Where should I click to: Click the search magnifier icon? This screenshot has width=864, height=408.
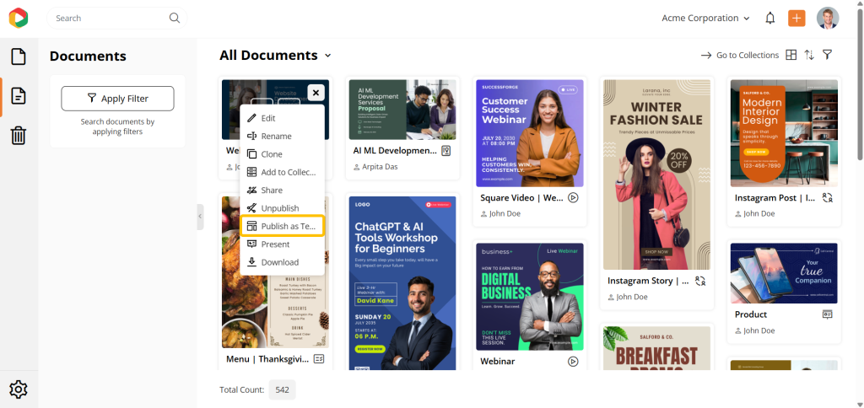click(x=175, y=19)
